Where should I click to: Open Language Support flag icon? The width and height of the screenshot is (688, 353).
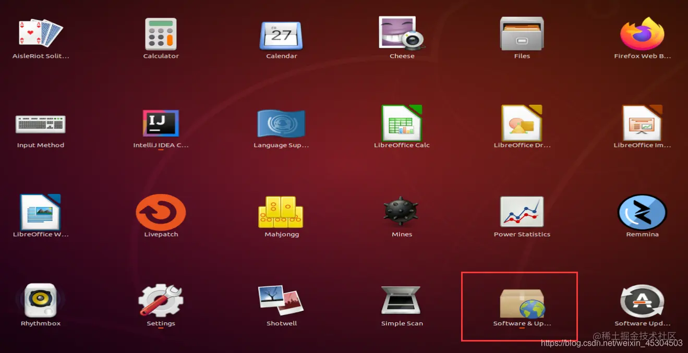(x=281, y=123)
